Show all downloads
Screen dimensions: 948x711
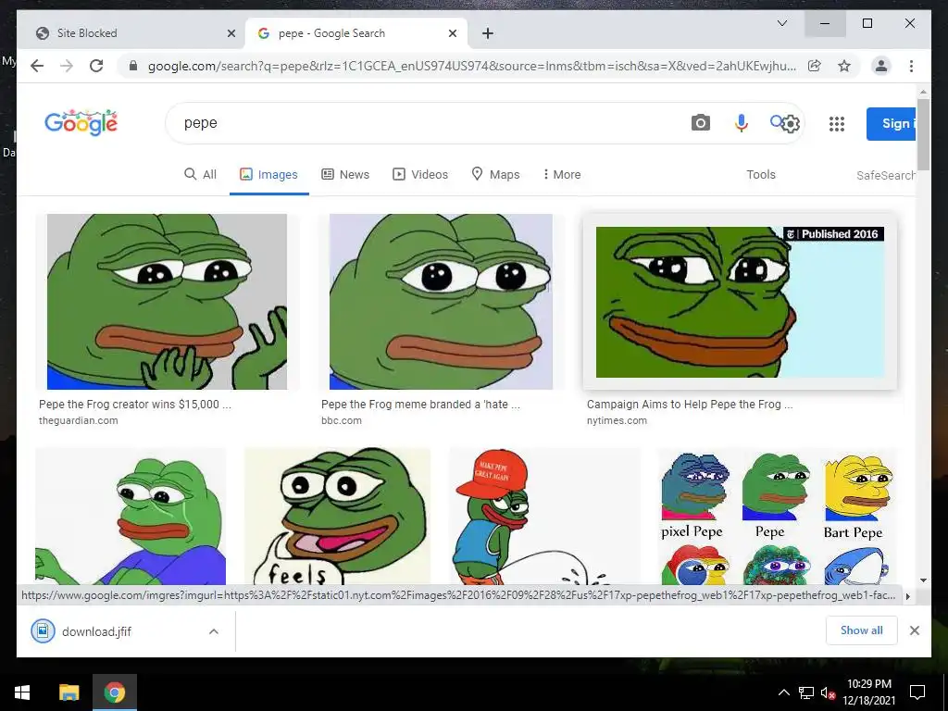pyautogui.click(x=861, y=630)
